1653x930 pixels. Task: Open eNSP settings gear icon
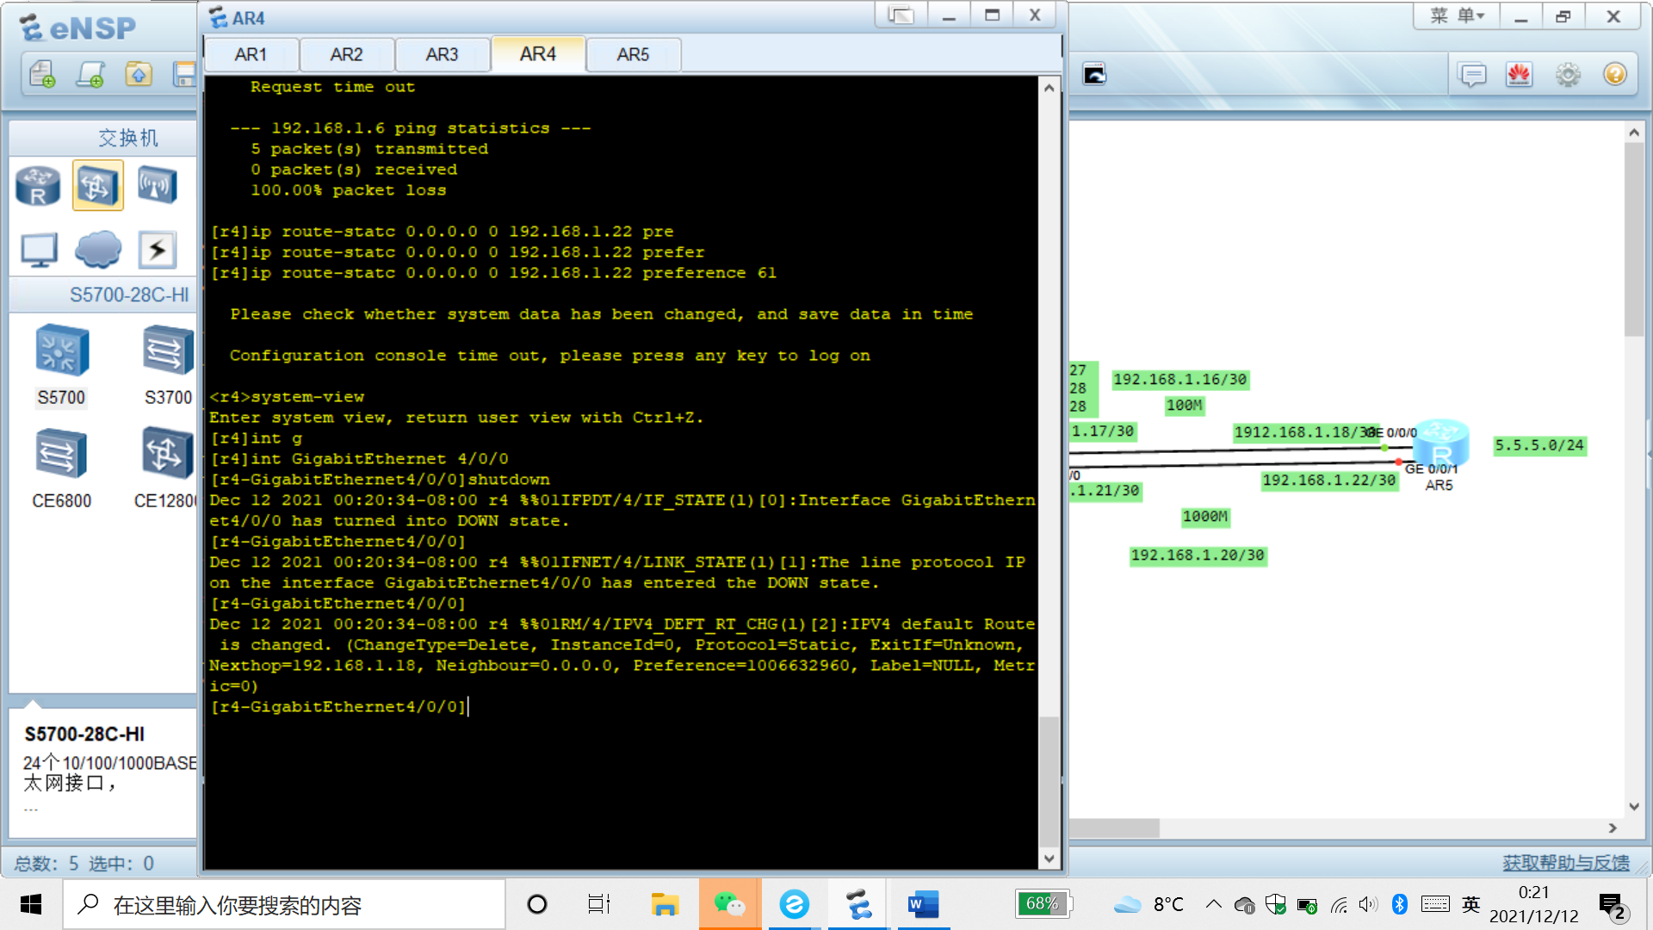coord(1568,75)
